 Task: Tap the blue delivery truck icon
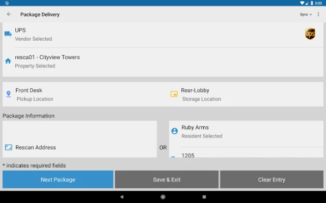pyautogui.click(x=8, y=34)
